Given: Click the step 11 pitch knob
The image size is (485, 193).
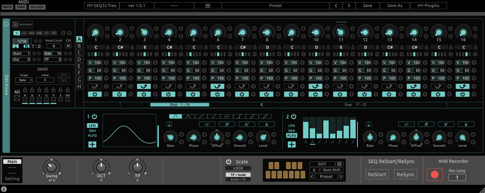Looking at the screenshot, I should click(x=340, y=32).
